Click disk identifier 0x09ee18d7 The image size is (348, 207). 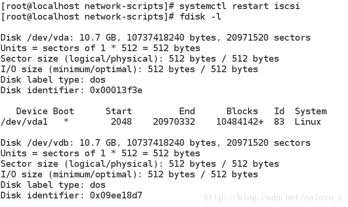pos(116,196)
